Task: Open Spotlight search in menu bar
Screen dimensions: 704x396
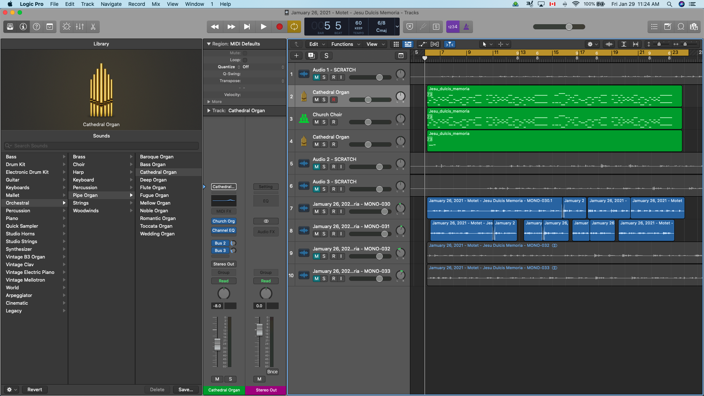Action: (669, 4)
